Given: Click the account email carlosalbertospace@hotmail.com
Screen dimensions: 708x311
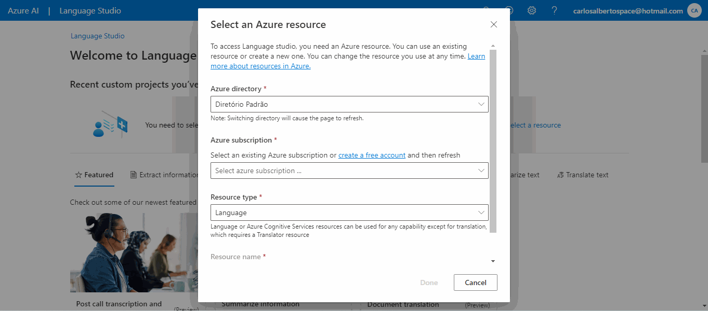Looking at the screenshot, I should point(628,11).
